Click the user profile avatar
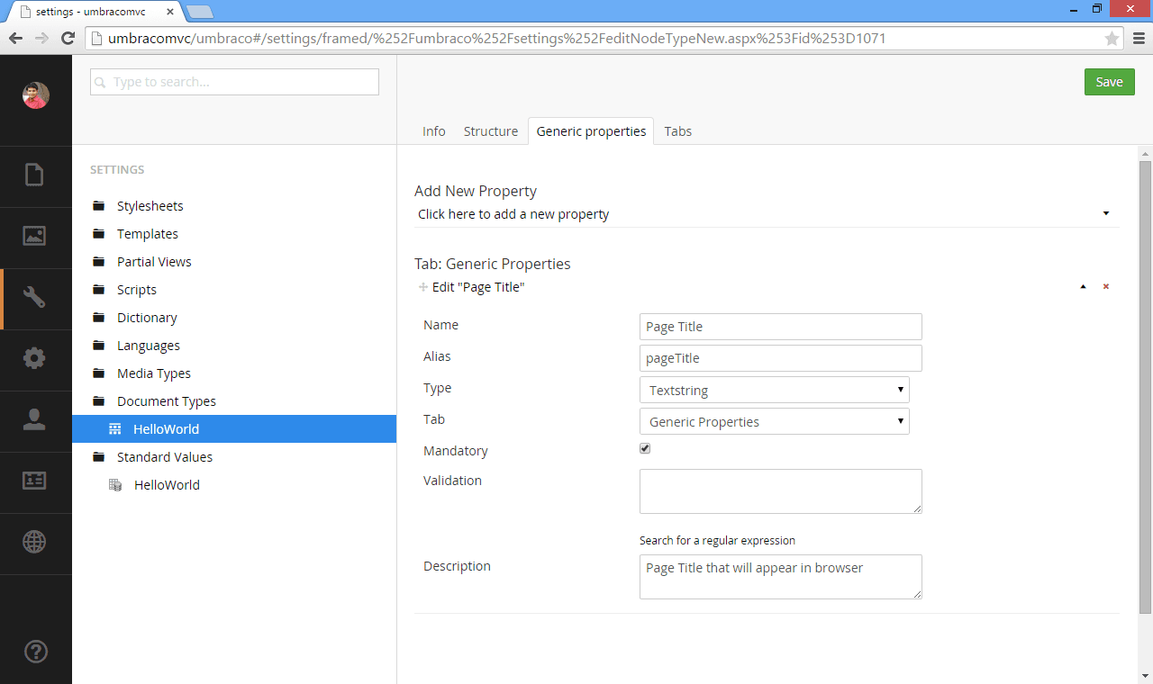 coord(36,94)
